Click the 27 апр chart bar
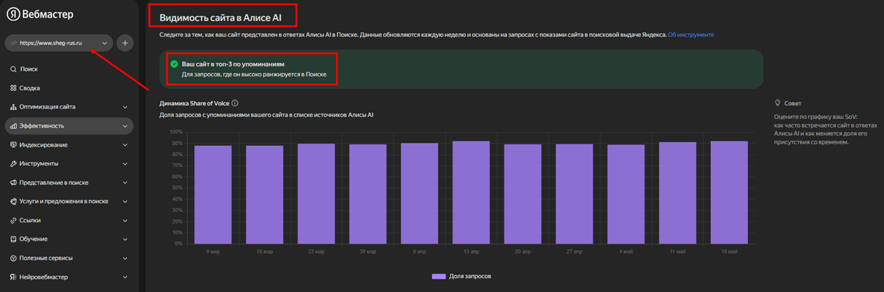This screenshot has width=884, height=292. point(574,194)
